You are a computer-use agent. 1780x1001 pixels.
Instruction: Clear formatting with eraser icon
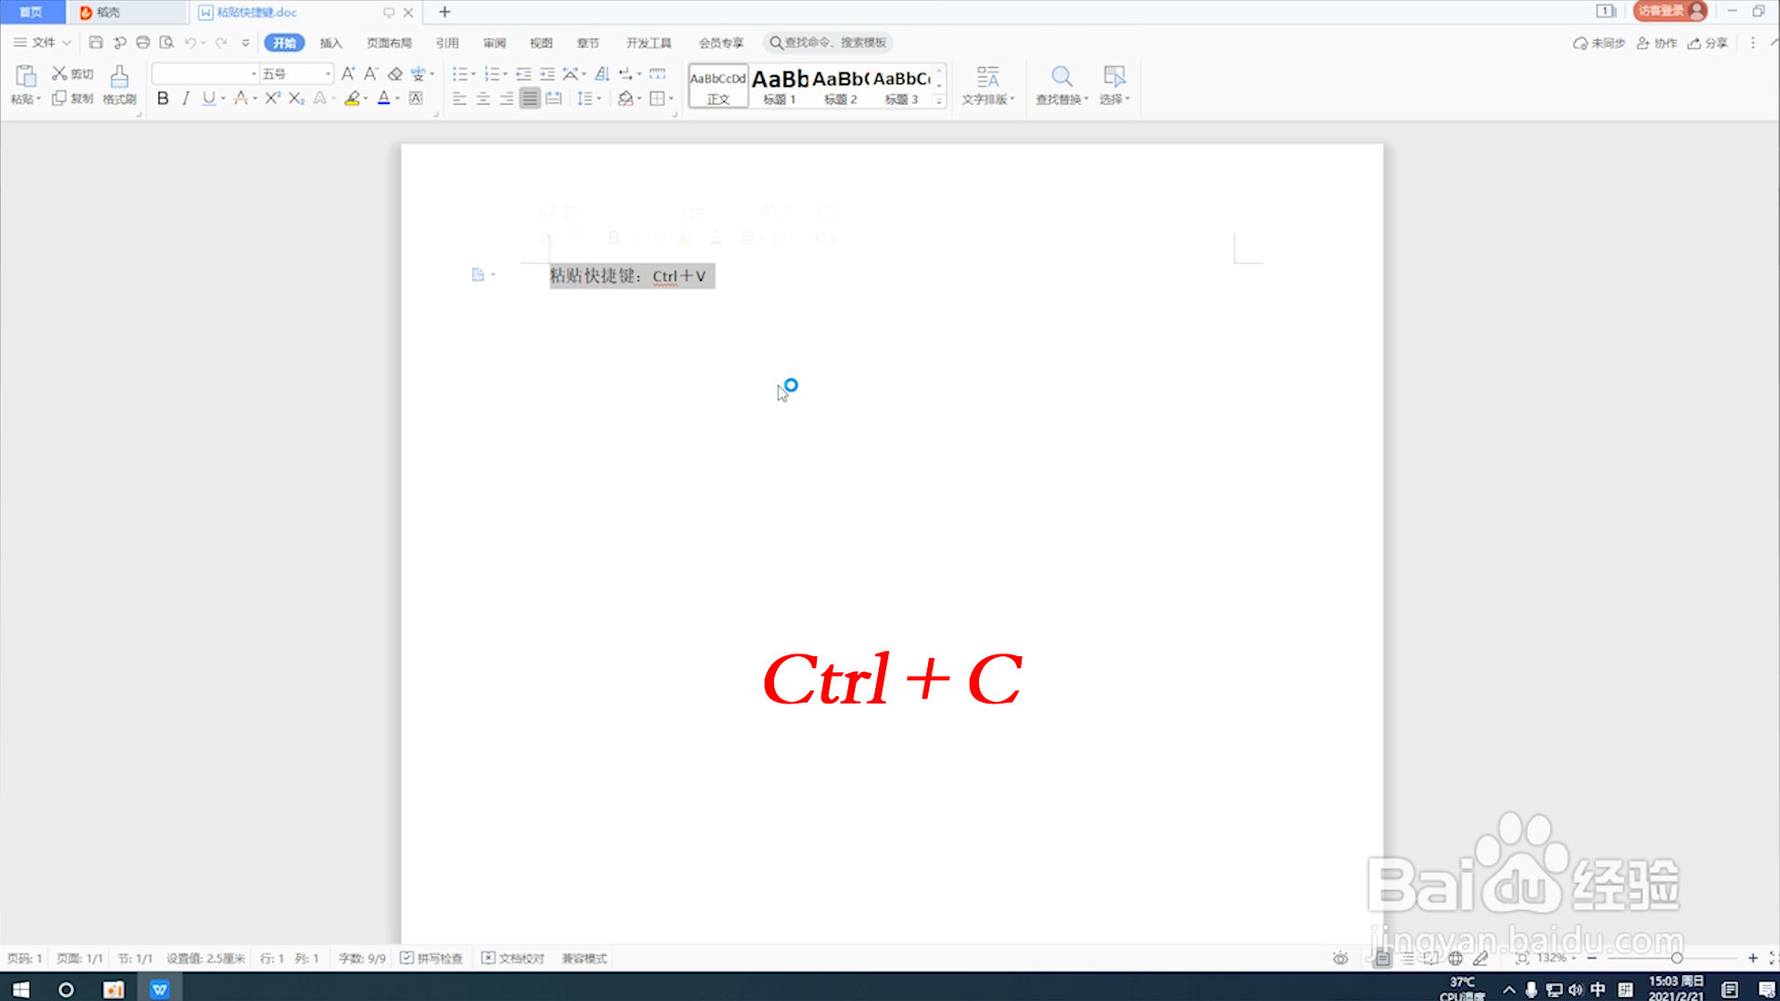(396, 73)
